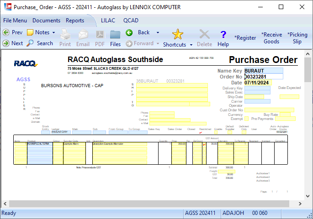Click the Pre Payments field

(285, 119)
